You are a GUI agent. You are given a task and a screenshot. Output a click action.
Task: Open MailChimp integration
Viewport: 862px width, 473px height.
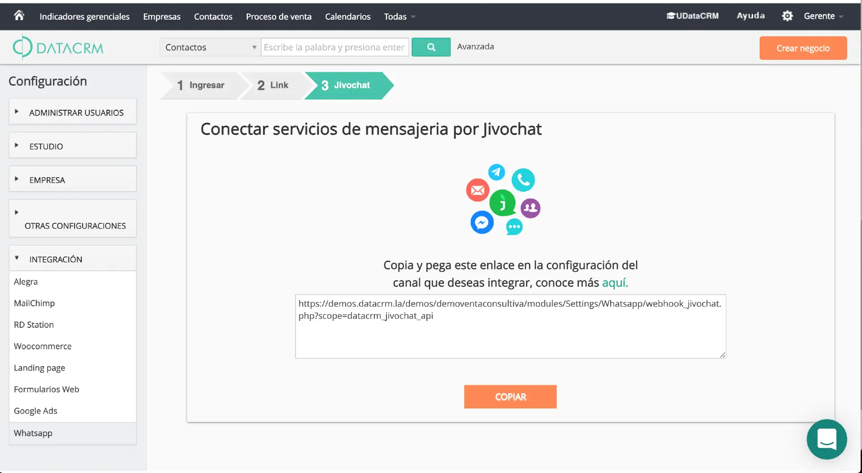tap(34, 303)
